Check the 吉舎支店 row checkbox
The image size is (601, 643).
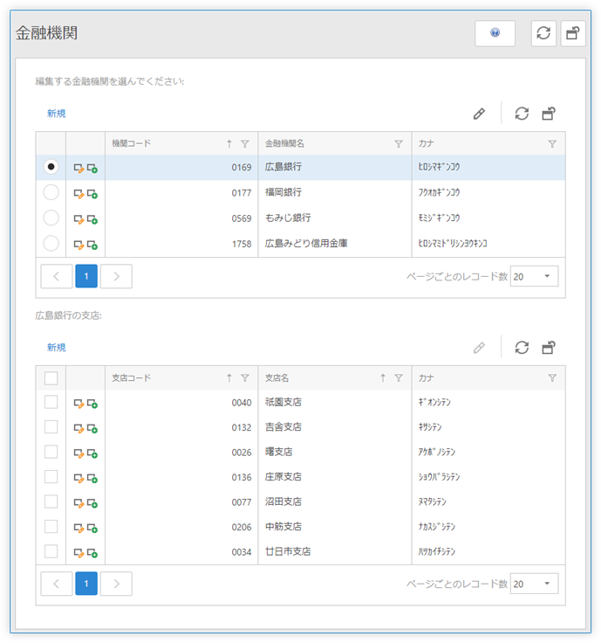point(51,427)
